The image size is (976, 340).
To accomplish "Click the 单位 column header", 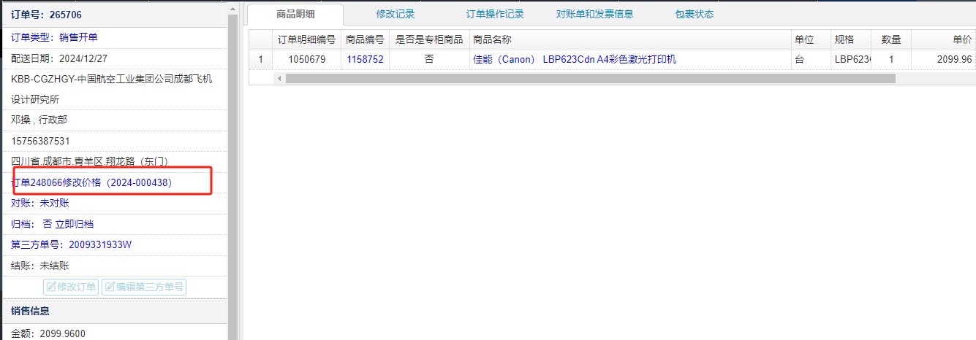I will pos(811,39).
